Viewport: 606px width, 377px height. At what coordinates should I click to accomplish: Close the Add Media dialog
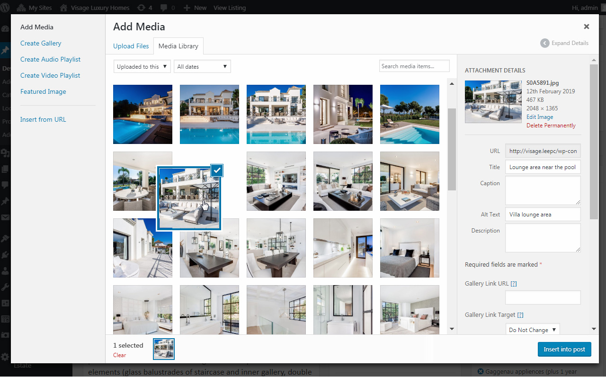(x=586, y=27)
